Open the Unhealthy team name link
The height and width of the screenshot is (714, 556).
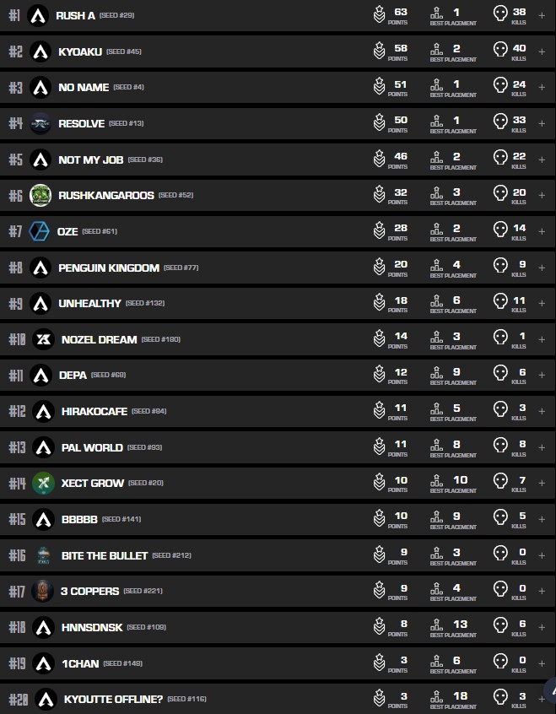pyautogui.click(x=89, y=303)
